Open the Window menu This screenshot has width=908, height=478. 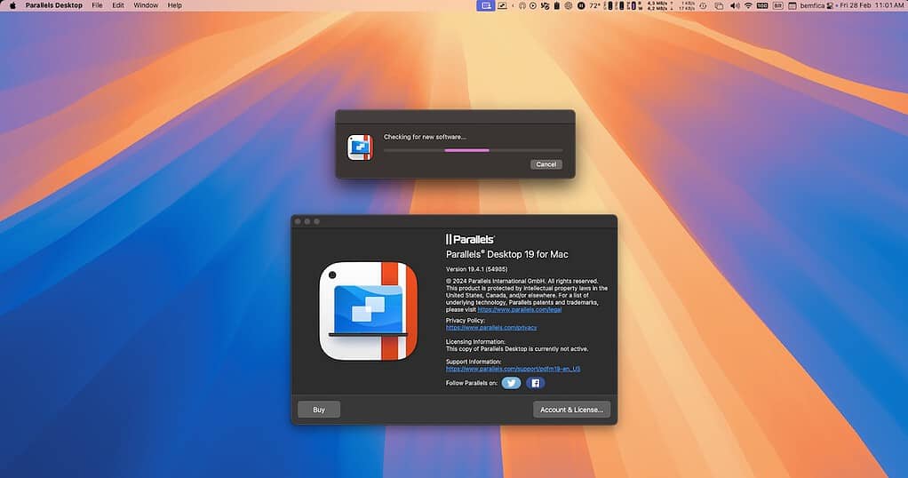click(x=146, y=5)
